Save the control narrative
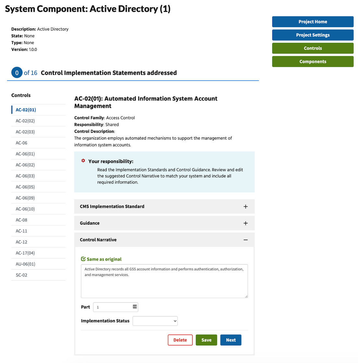Viewport: 358px width, 363px height. [x=206, y=340]
